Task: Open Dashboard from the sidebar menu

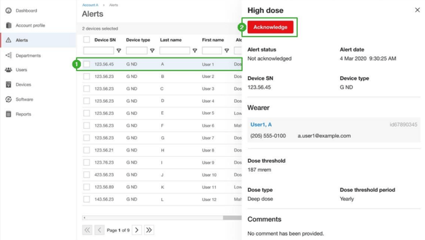Action: pyautogui.click(x=27, y=11)
